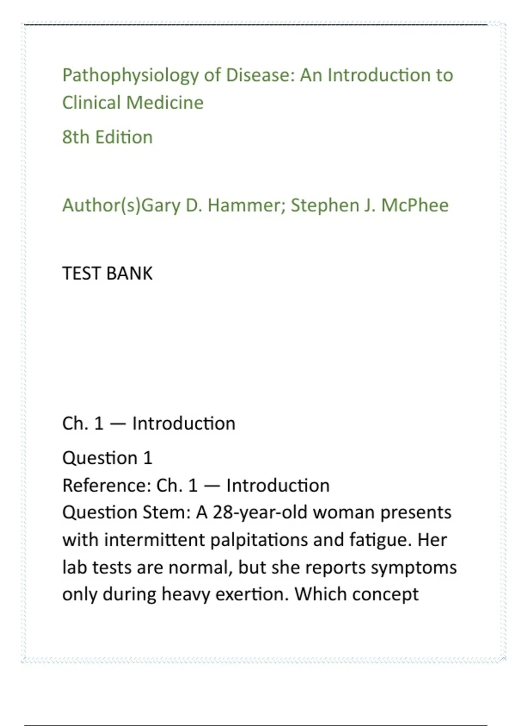512x726 pixels.
Task: Click the word "Pathophysiology" in the title
Action: (130, 76)
